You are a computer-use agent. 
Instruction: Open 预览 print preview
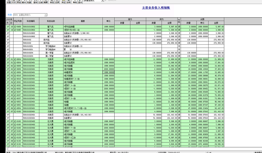(19, 2)
